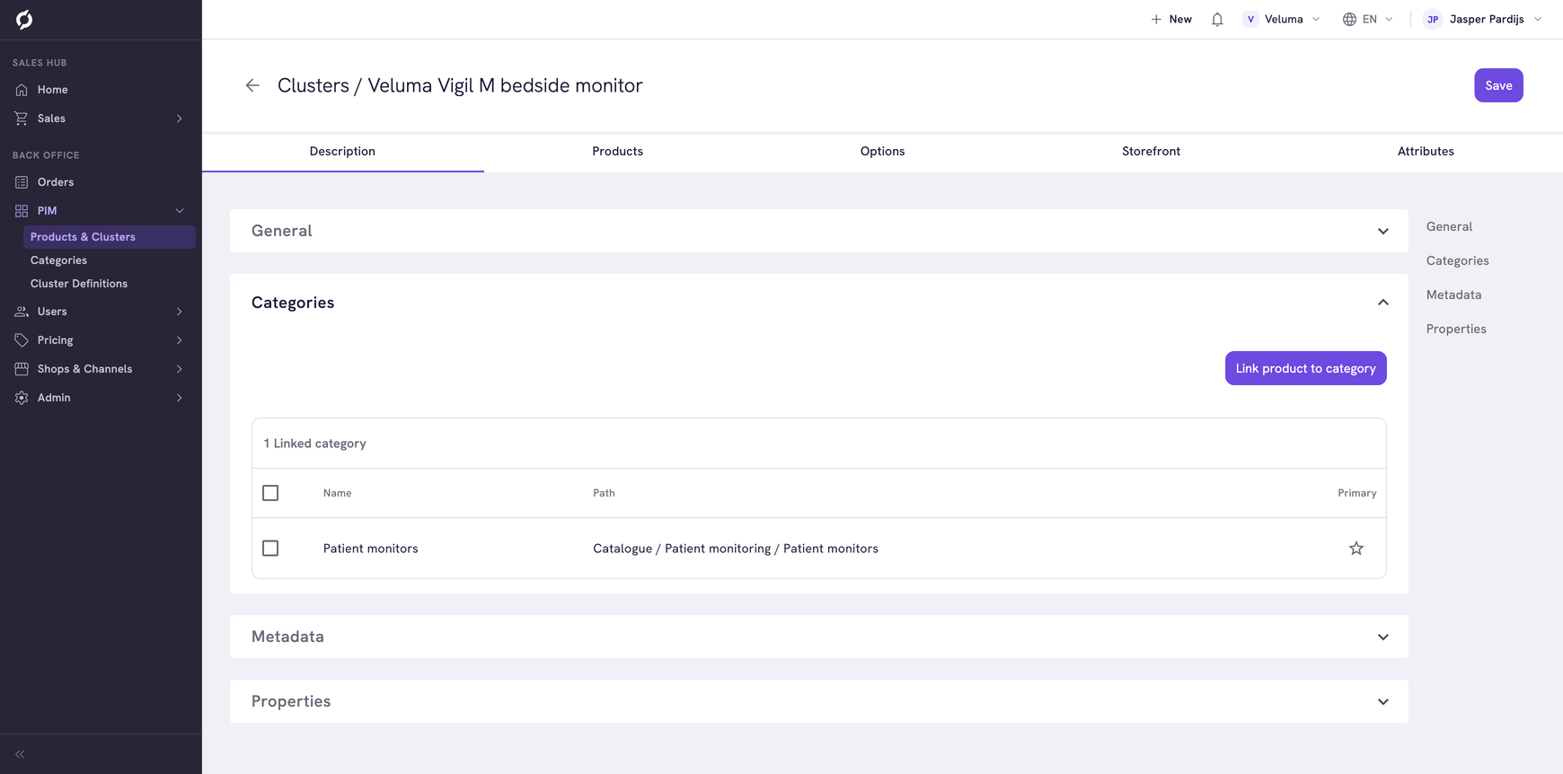Viewport: 1563px width, 774px height.
Task: Click the PIM grid icon
Action: 22,211
